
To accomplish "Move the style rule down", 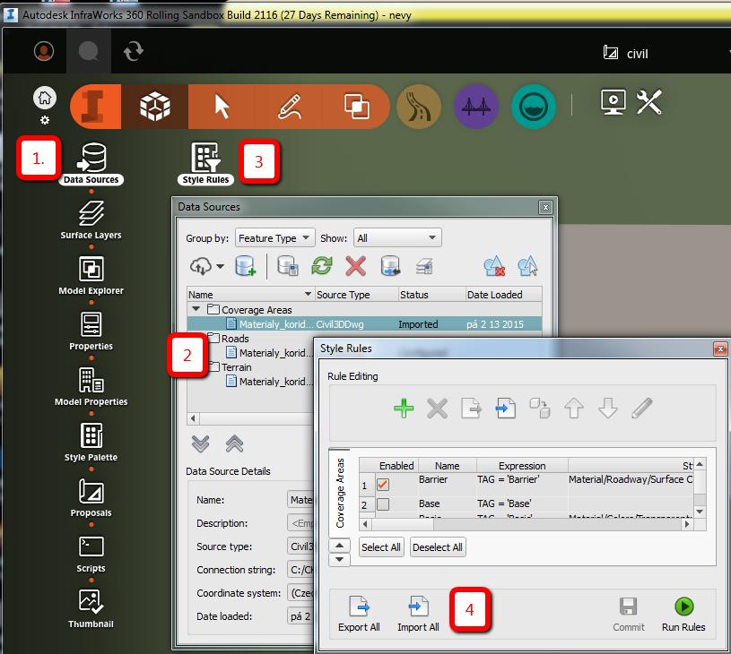I will tap(608, 409).
